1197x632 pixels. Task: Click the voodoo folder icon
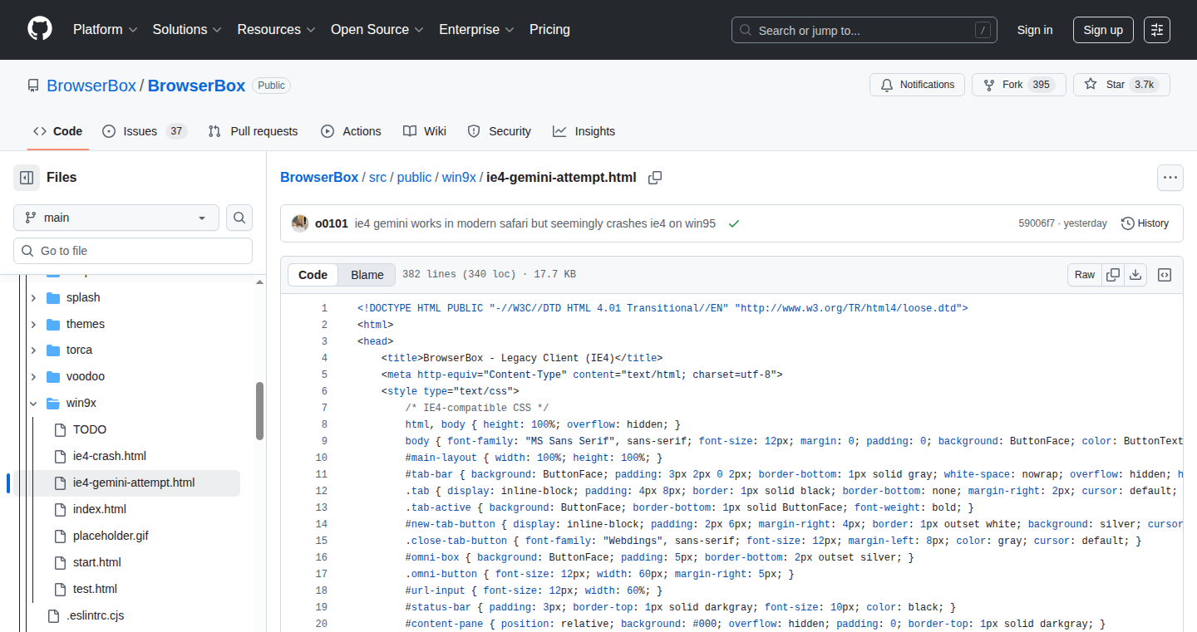(x=53, y=376)
